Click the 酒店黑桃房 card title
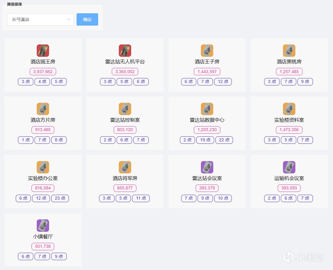Image resolution: width=333 pixels, height=270 pixels. coord(289,61)
